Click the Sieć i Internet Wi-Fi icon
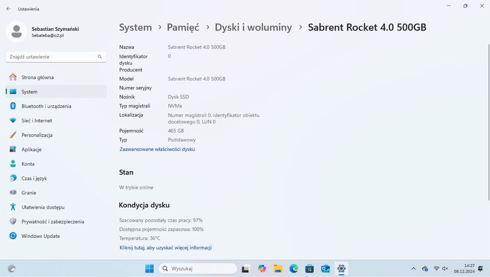 click(x=13, y=121)
